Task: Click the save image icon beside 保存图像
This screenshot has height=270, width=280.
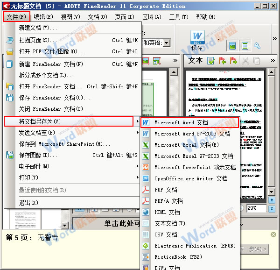Action: (x=10, y=155)
